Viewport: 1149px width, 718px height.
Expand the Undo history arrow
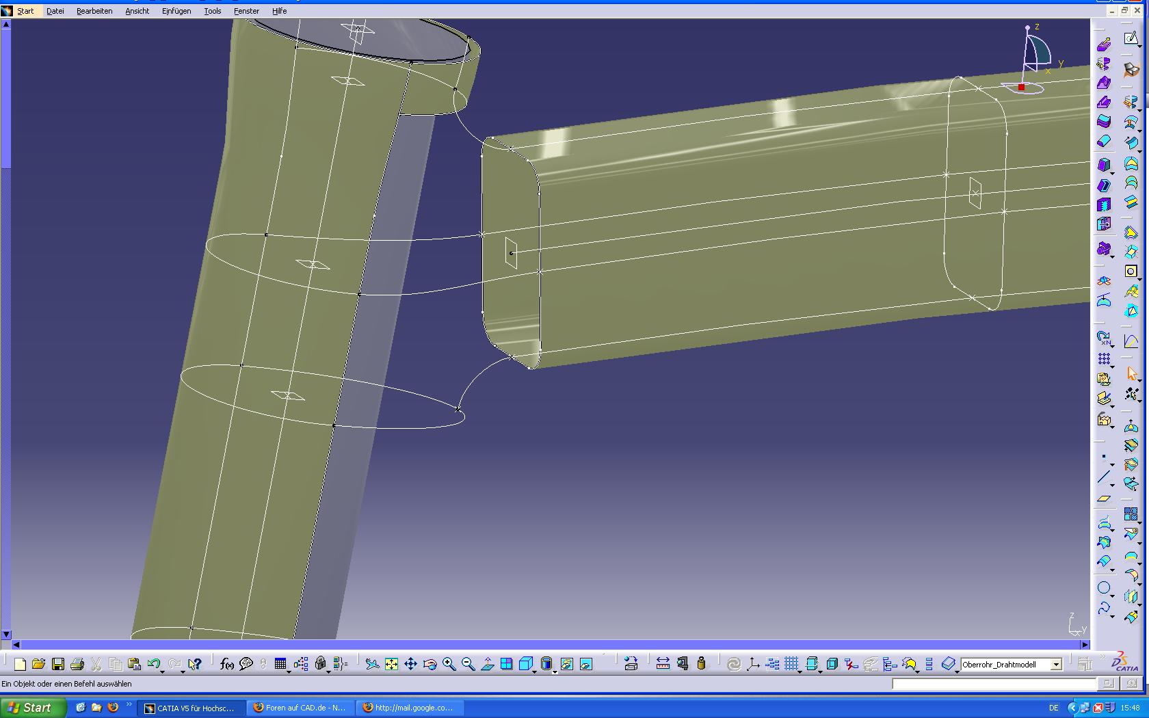click(x=163, y=671)
